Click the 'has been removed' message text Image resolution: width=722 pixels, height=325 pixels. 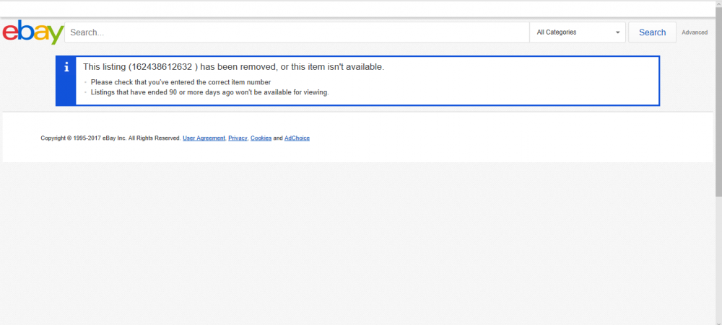coord(238,67)
